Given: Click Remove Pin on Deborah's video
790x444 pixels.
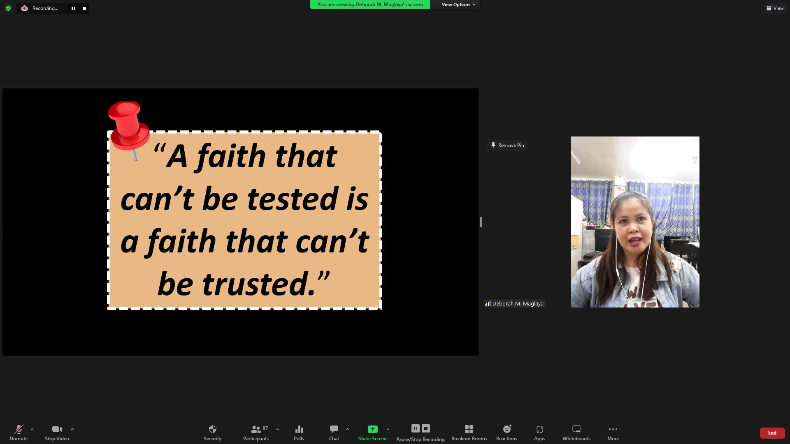Looking at the screenshot, I should [x=507, y=145].
